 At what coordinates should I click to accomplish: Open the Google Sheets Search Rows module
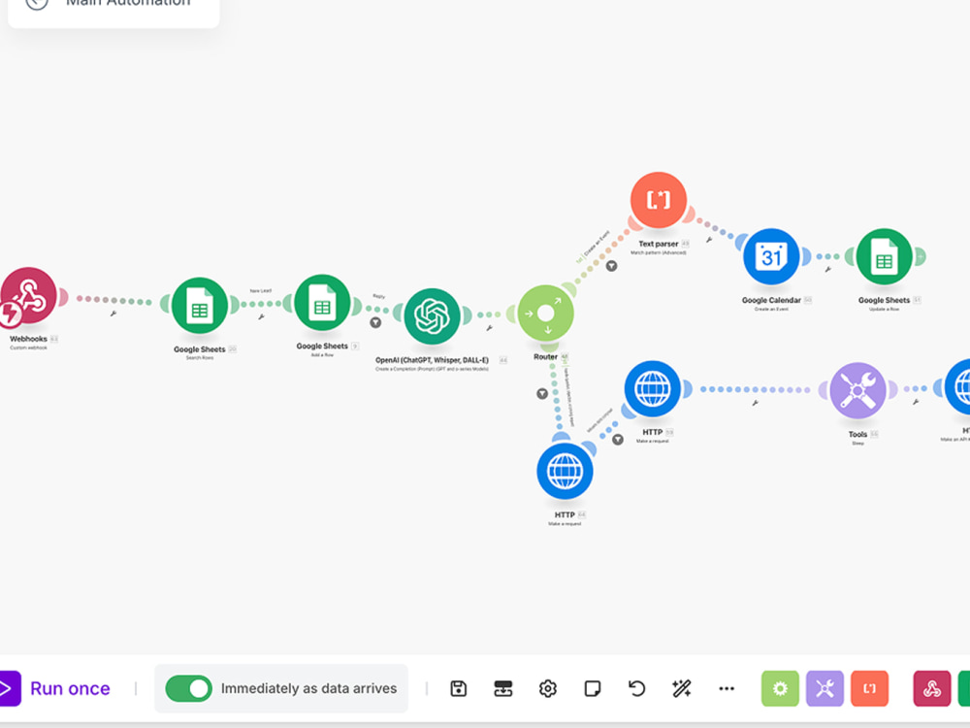[200, 306]
